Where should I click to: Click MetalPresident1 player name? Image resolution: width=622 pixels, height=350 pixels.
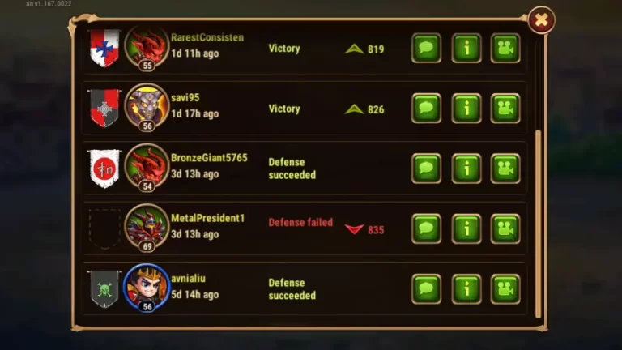(208, 218)
